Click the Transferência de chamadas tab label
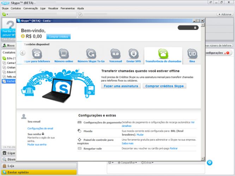The height and width of the screenshot is (176, 235). click(x=163, y=61)
